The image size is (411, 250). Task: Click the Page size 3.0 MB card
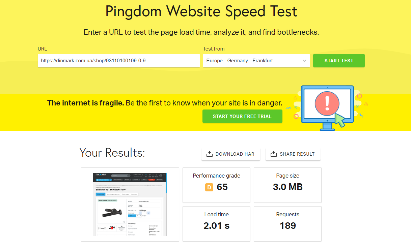(x=287, y=185)
